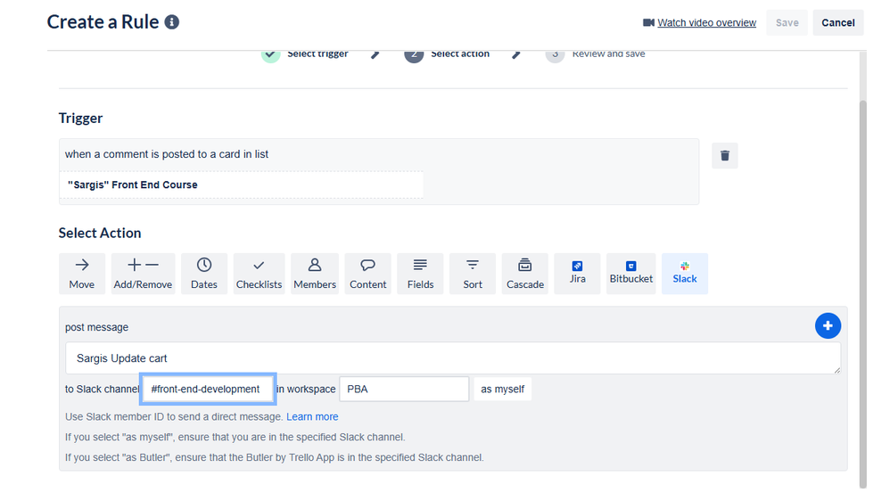Focus the Slack channel input field
This screenshot has width=890, height=501.
(x=209, y=390)
